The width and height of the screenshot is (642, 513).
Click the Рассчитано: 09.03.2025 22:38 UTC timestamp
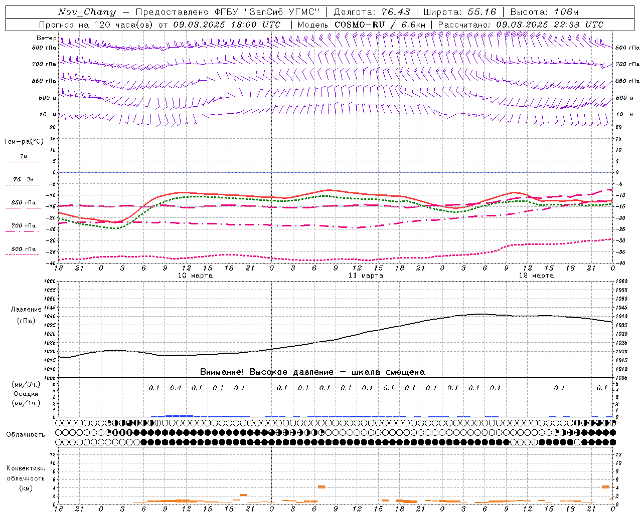coord(521,25)
